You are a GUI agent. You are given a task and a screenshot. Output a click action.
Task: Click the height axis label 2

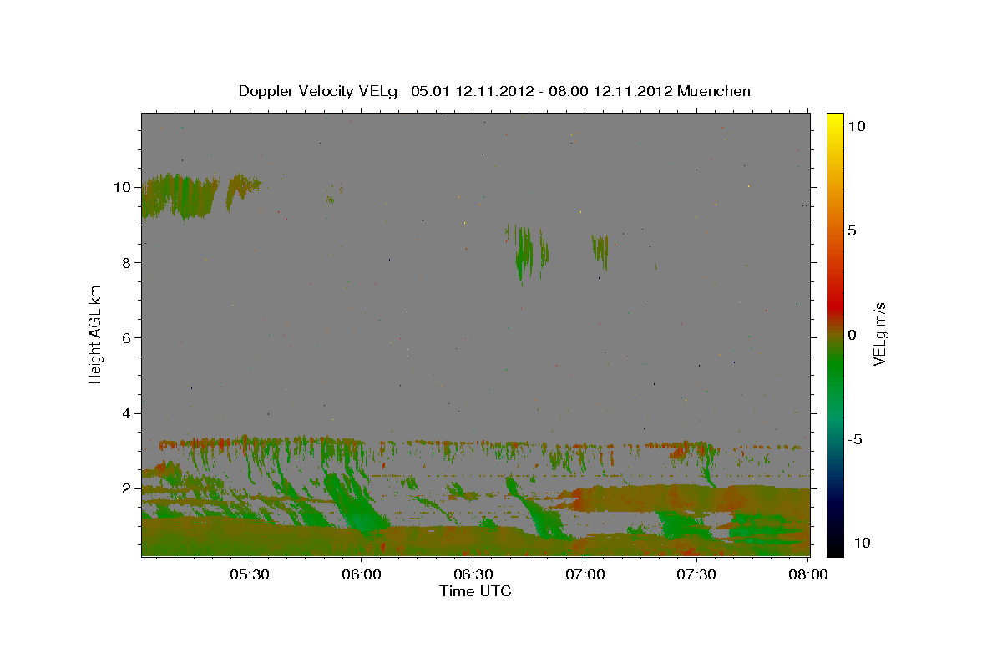pos(128,488)
